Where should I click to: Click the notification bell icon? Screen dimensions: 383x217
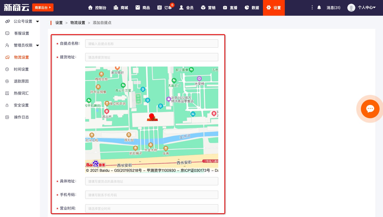[x=319, y=8]
